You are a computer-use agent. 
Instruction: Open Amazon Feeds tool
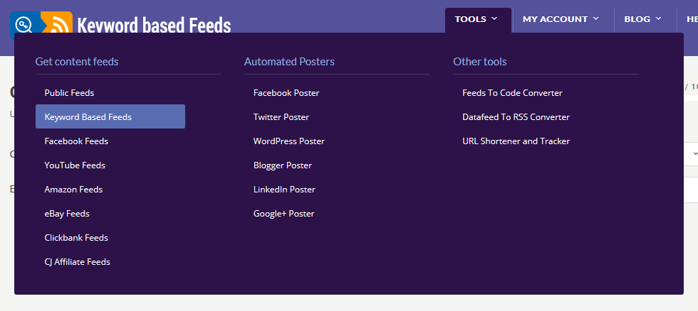tap(73, 190)
